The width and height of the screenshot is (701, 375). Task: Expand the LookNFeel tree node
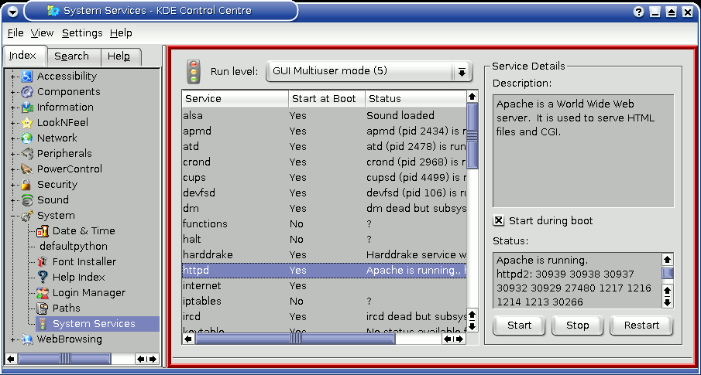(13, 123)
